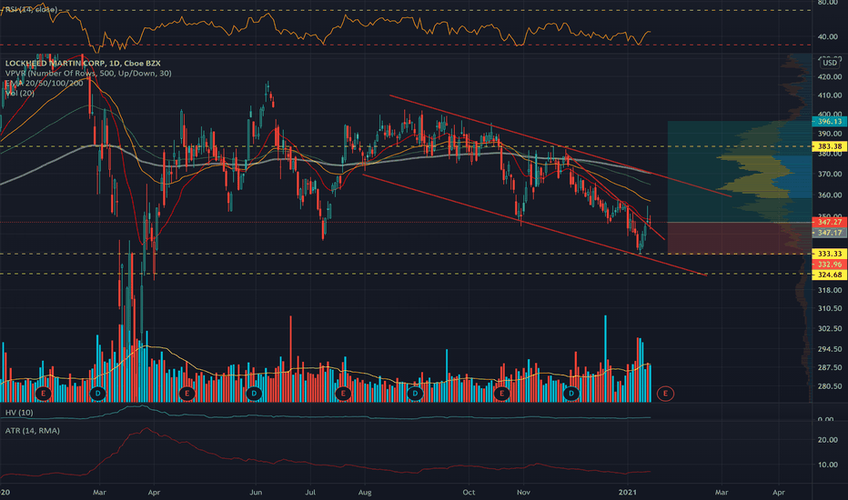The width and height of the screenshot is (848, 500).
Task: Click the 2021 label on time axis
Action: click(x=627, y=493)
